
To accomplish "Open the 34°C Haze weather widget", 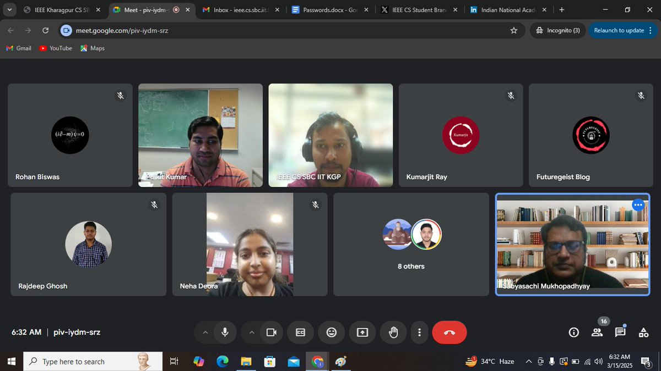I will 490,362.
